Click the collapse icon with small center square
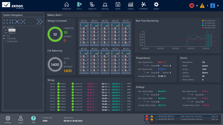This screenshot has height=125, width=223. coord(23,22)
